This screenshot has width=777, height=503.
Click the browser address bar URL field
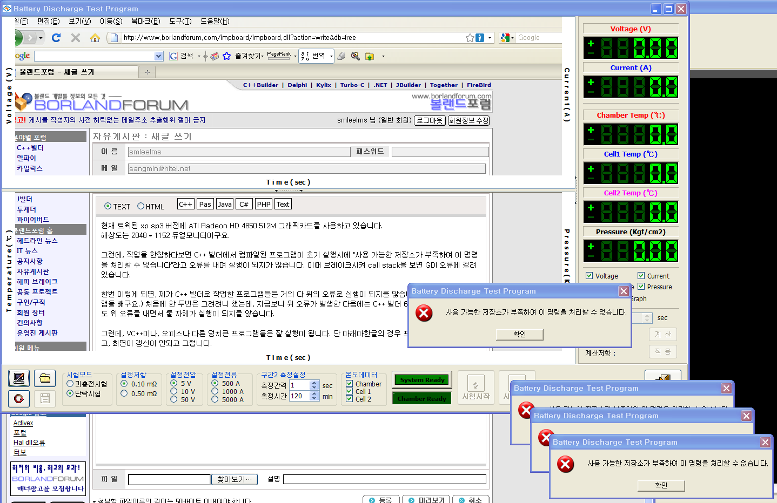pyautogui.click(x=292, y=38)
